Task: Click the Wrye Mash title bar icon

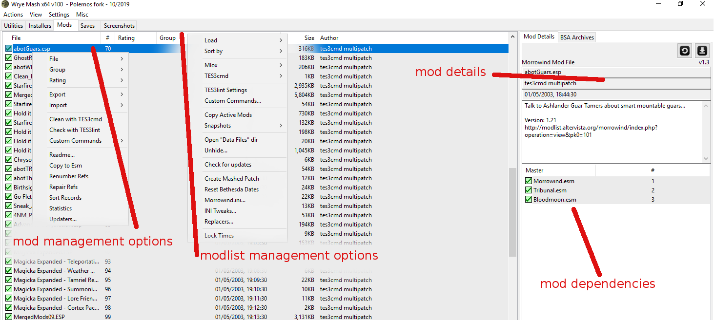Action: point(5,4)
